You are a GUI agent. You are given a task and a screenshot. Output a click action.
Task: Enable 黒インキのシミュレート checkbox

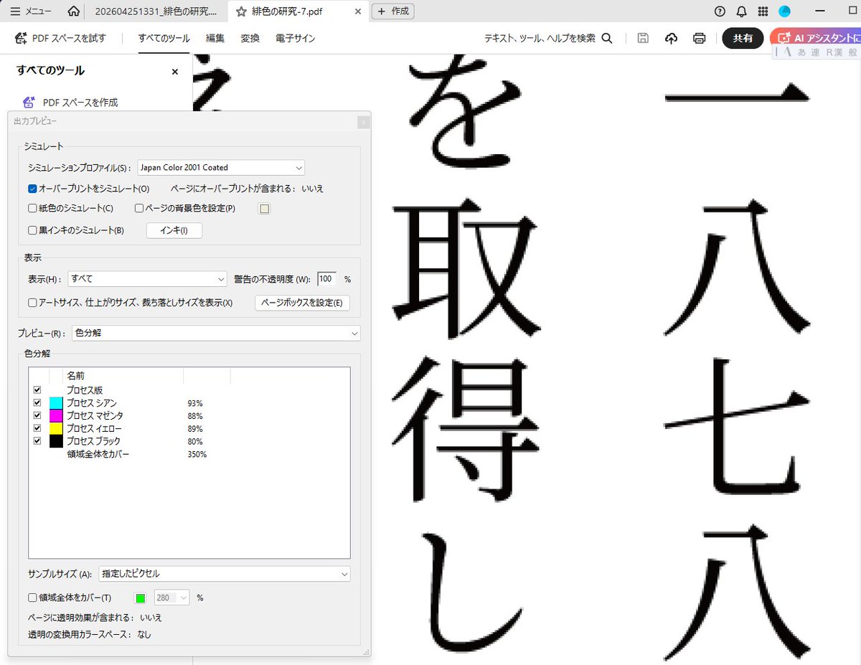coord(32,230)
